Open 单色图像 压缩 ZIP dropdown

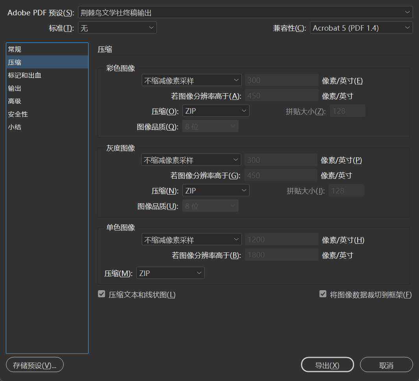170,273
